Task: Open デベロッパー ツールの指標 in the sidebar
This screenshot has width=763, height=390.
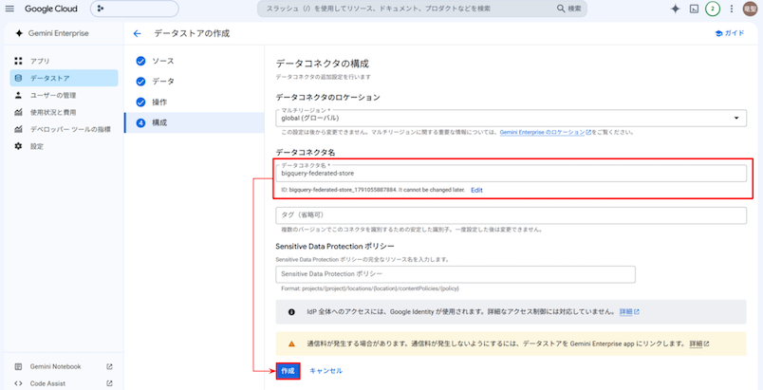Action: tap(64, 129)
